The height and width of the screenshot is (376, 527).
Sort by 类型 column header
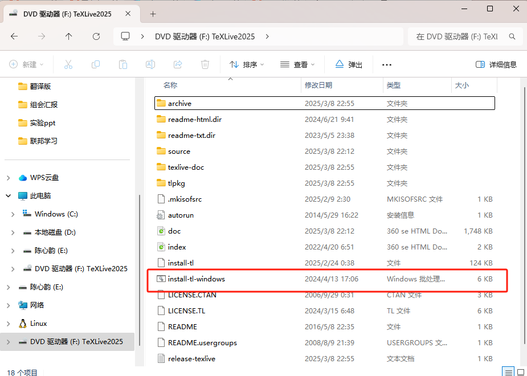pos(393,85)
